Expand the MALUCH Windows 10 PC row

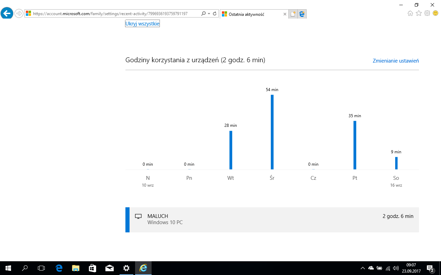[x=272, y=220]
